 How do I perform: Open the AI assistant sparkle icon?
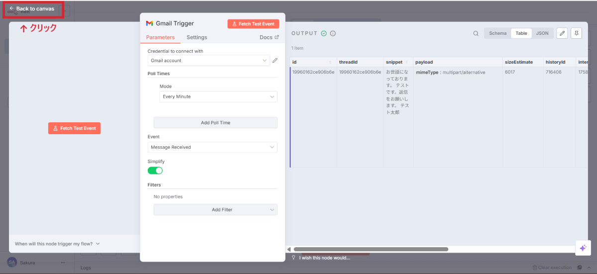coord(583,248)
